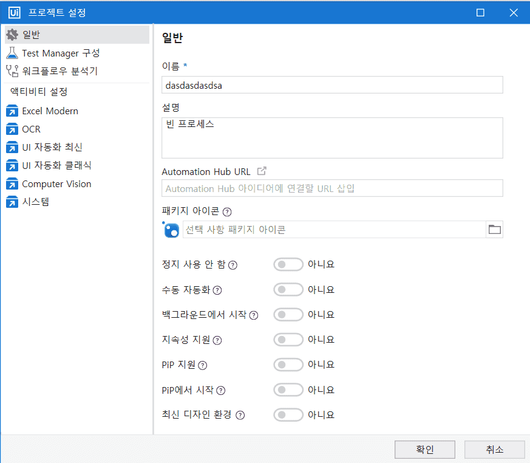
Task: Enable 최신 디자인 환경 switch
Action: click(288, 414)
